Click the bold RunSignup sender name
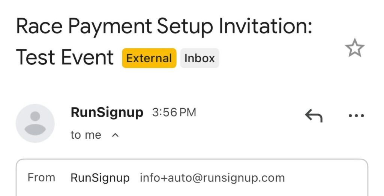 [107, 112]
